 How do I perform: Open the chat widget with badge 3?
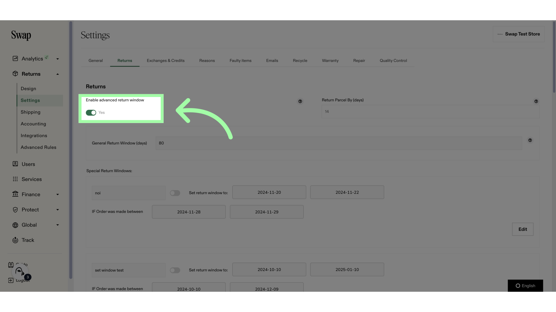[x=20, y=272]
